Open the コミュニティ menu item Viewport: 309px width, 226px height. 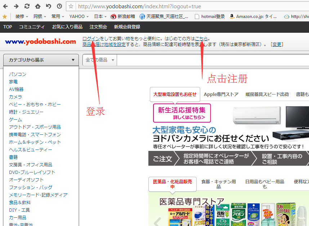[x=32, y=27]
